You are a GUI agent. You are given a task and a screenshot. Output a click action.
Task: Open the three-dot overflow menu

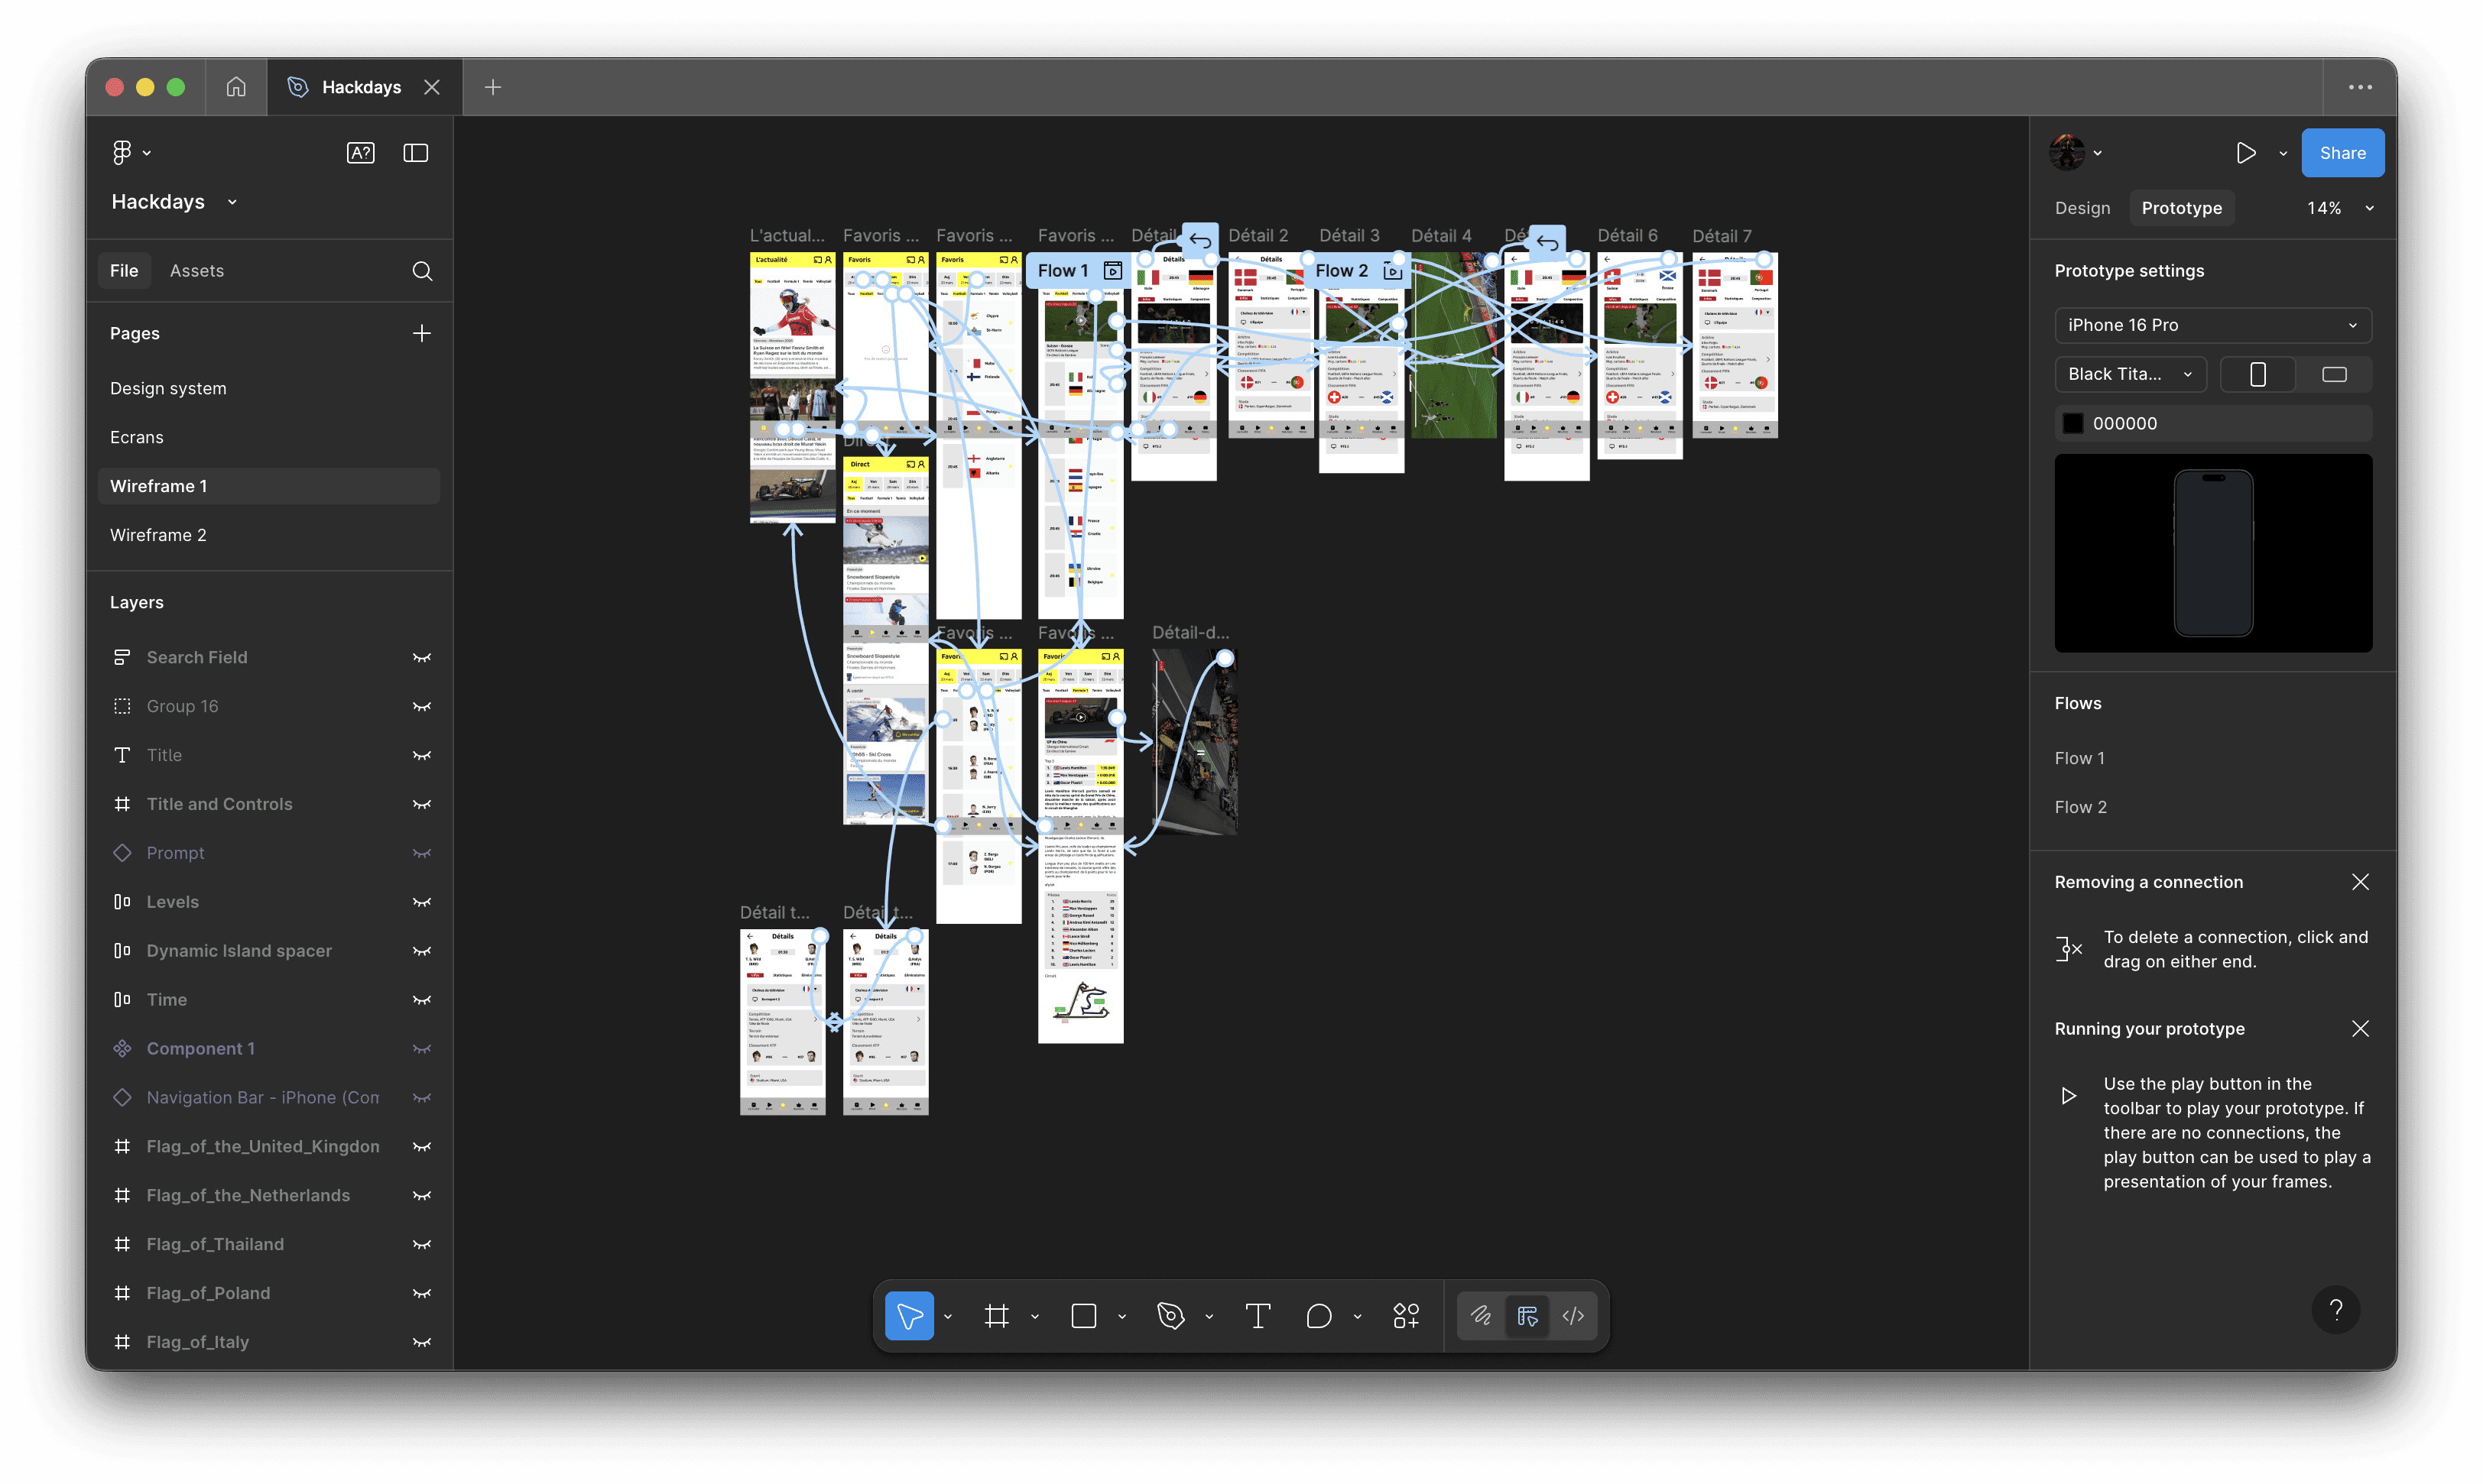(x=2360, y=87)
